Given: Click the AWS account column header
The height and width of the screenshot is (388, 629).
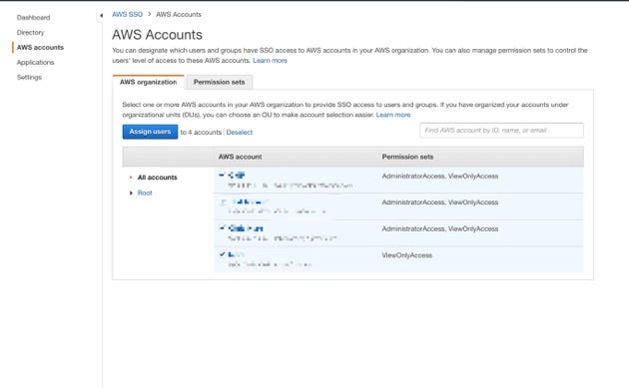Looking at the screenshot, I should point(240,157).
